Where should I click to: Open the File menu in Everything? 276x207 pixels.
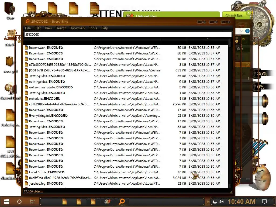click(x=28, y=28)
